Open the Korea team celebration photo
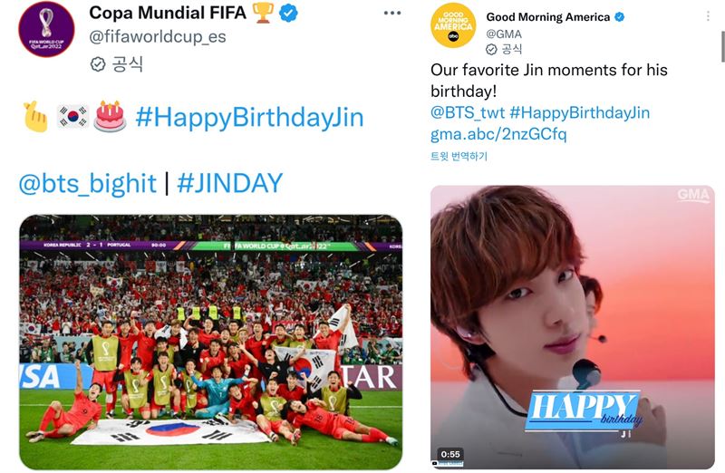The height and width of the screenshot is (473, 725). coord(211,343)
